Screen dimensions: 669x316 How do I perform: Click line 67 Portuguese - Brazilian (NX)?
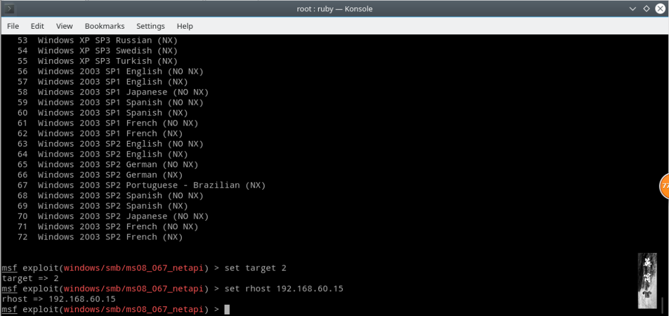(x=142, y=185)
